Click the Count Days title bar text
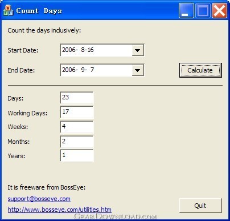The height and width of the screenshot is (221, 230). click(39, 11)
